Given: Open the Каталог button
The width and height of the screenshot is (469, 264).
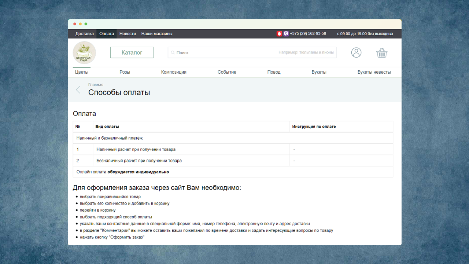Looking at the screenshot, I should coord(132,52).
